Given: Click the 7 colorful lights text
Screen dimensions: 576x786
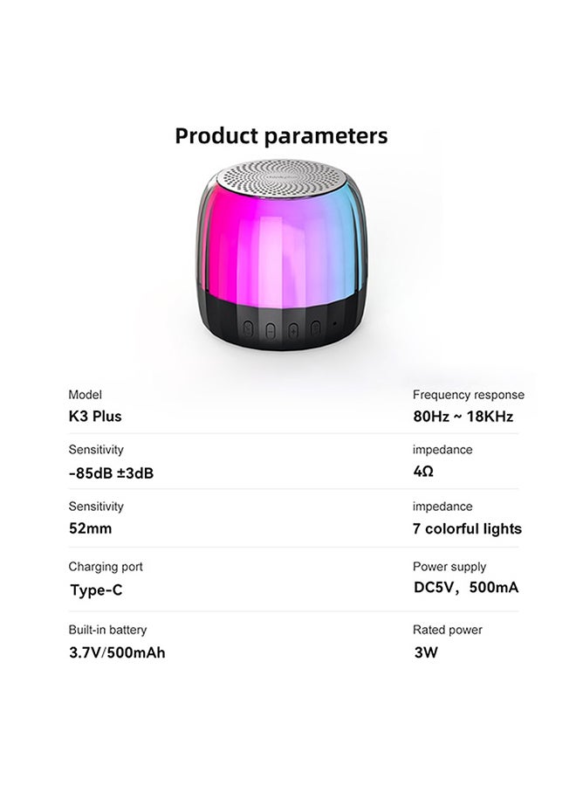Looking at the screenshot, I should tap(467, 529).
